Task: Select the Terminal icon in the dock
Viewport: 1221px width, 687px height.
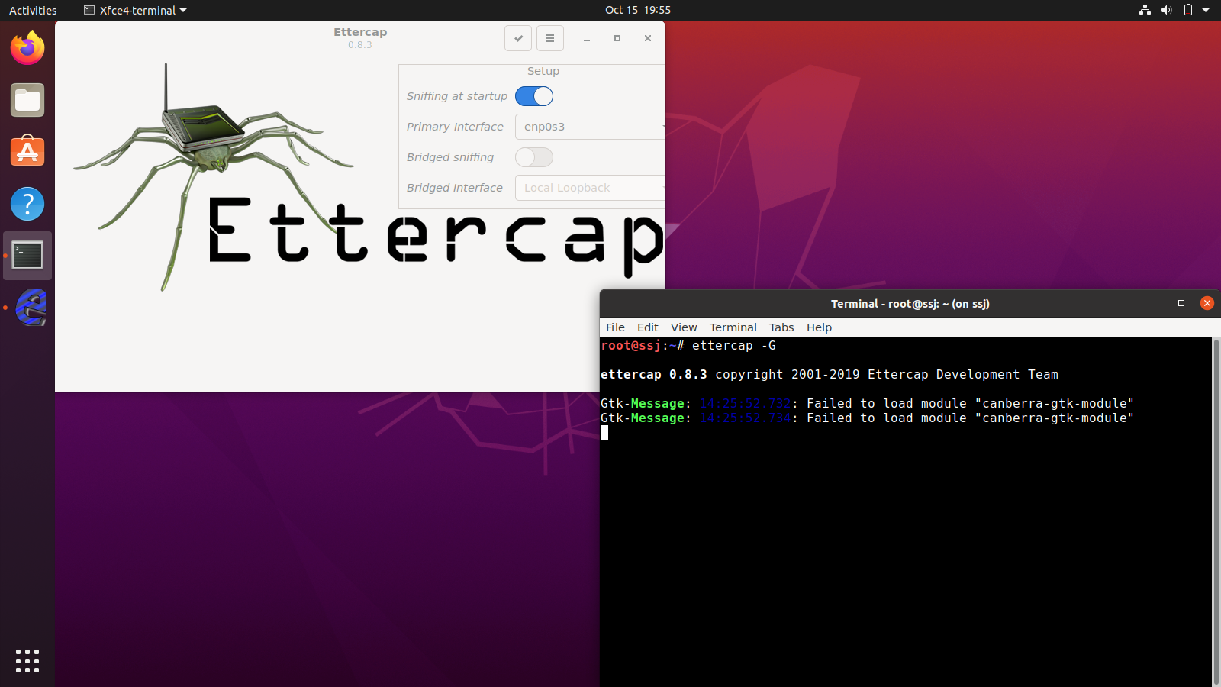Action: (27, 256)
